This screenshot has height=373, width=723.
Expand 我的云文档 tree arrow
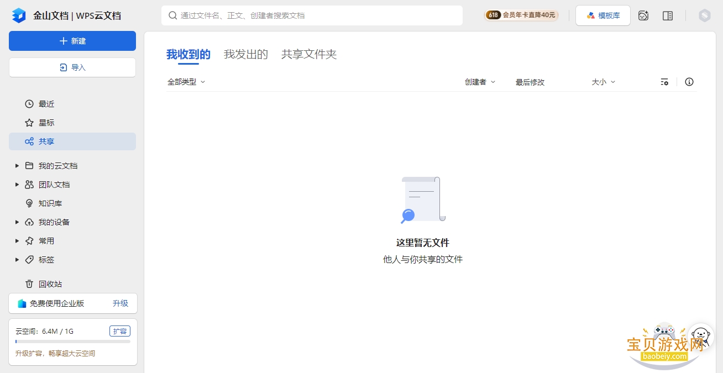(x=17, y=166)
